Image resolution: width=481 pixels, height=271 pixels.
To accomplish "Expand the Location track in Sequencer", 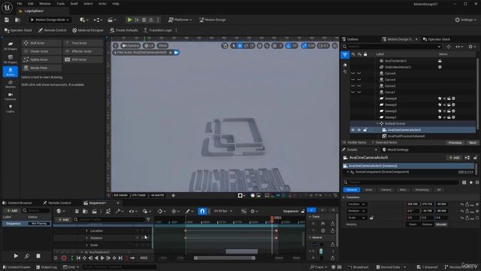I will (x=87, y=231).
